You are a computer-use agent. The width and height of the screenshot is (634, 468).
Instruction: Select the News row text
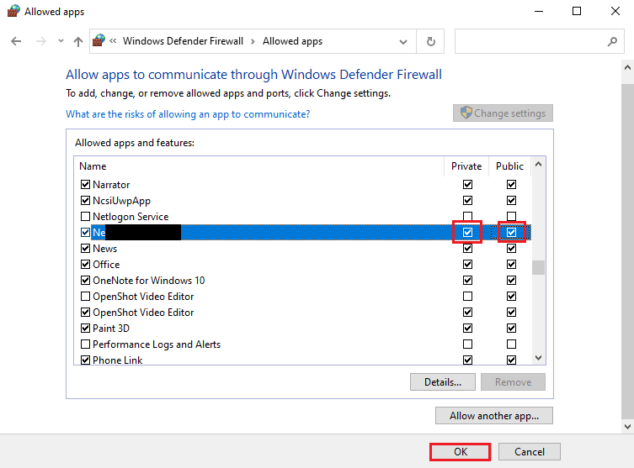pyautogui.click(x=104, y=248)
